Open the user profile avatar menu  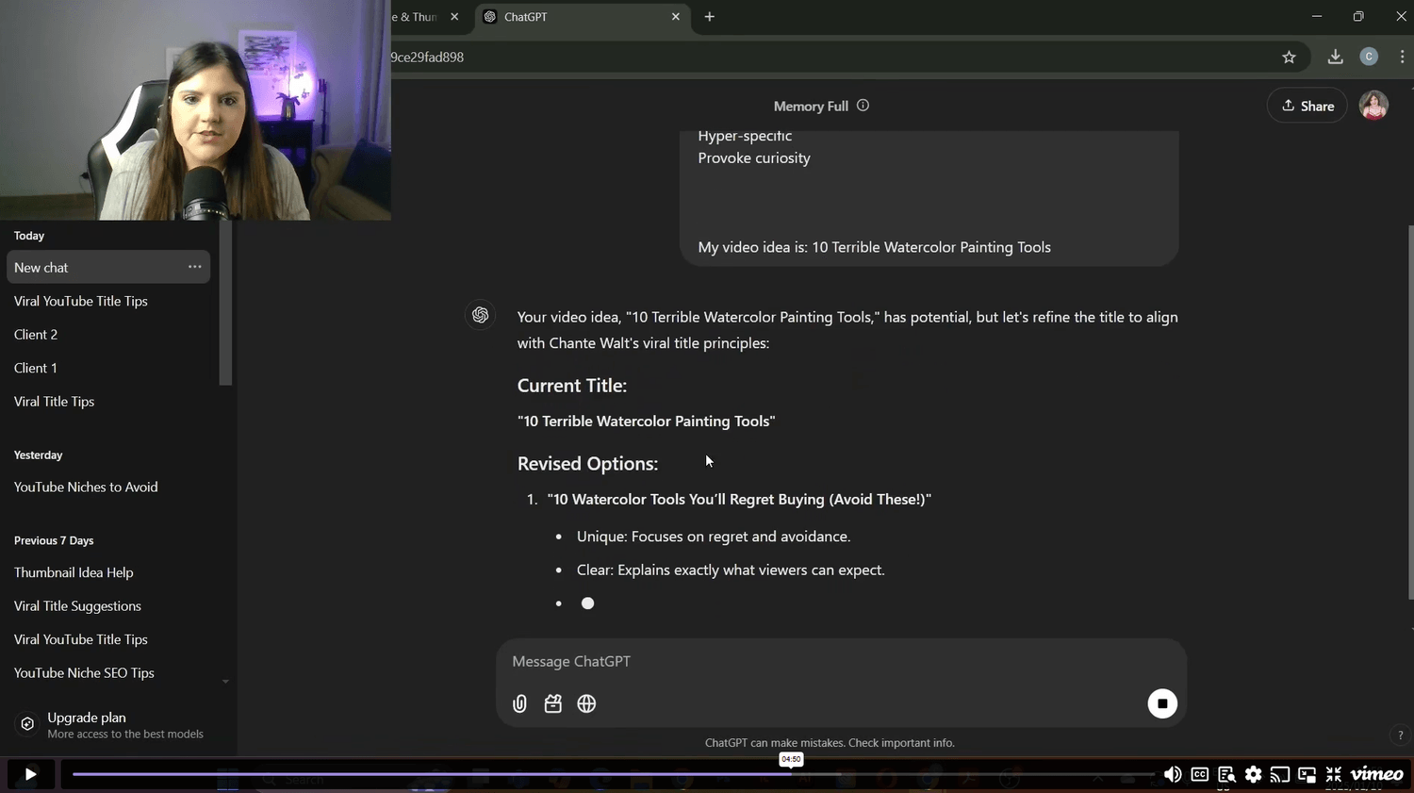[1373, 106]
